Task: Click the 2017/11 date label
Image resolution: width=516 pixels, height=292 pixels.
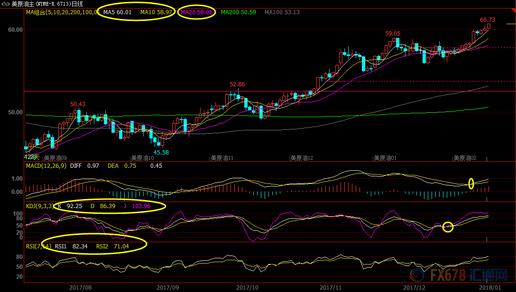Action: (331, 288)
